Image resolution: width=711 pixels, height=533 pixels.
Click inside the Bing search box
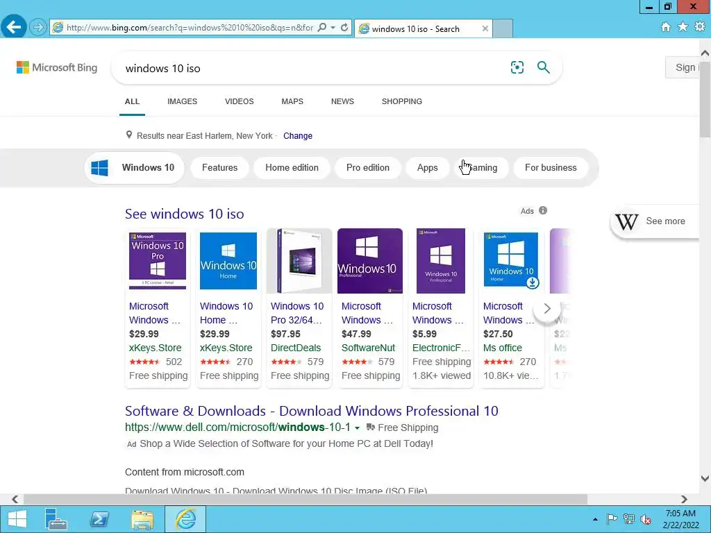point(313,68)
